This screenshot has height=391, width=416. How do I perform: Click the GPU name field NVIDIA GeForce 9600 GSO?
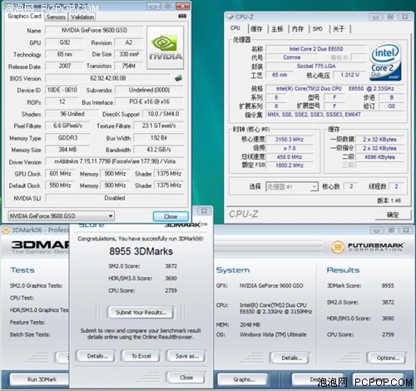(x=94, y=30)
